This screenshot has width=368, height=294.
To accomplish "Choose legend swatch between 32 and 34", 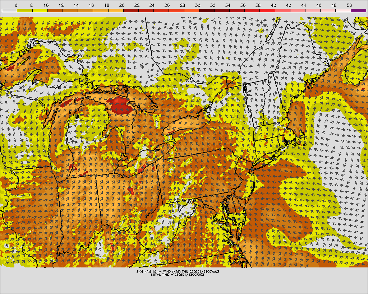I will coord(222,10).
